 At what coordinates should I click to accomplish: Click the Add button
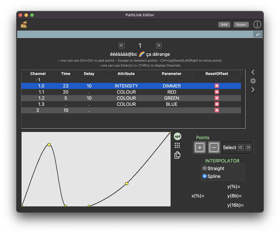tap(224, 25)
